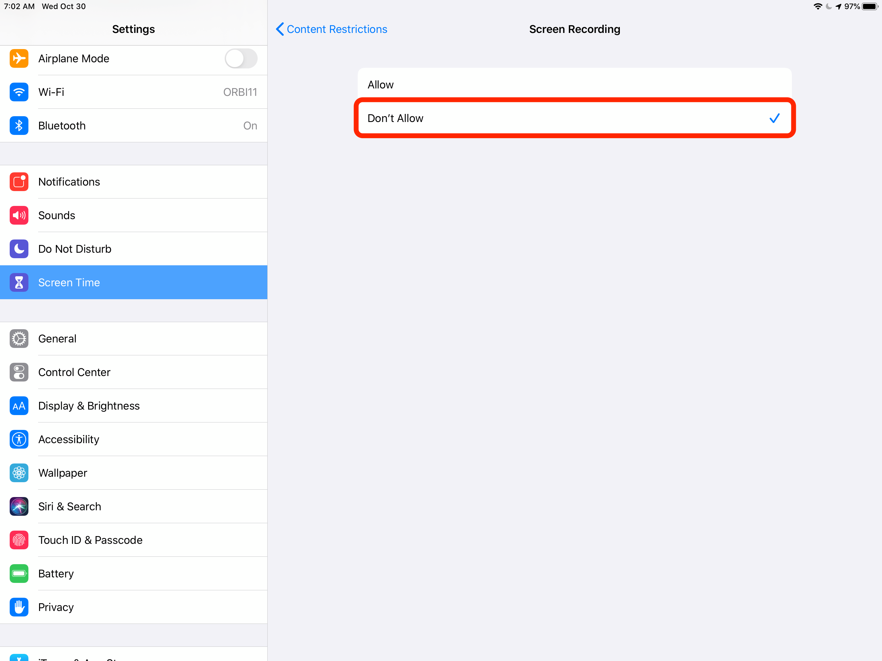The height and width of the screenshot is (661, 882).
Task: Tap the Bluetooth icon in sidebar
Action: coord(19,126)
